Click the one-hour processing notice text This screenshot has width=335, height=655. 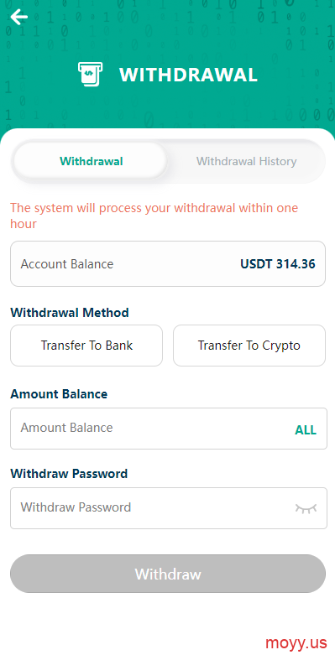point(154,216)
